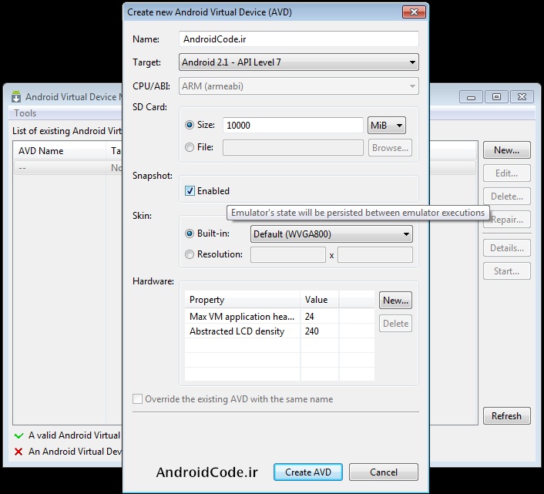
Task: Check Override the existing AVD checkbox
Action: coord(138,399)
